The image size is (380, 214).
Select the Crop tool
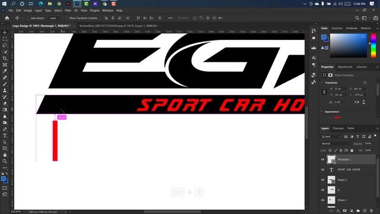tap(5, 58)
